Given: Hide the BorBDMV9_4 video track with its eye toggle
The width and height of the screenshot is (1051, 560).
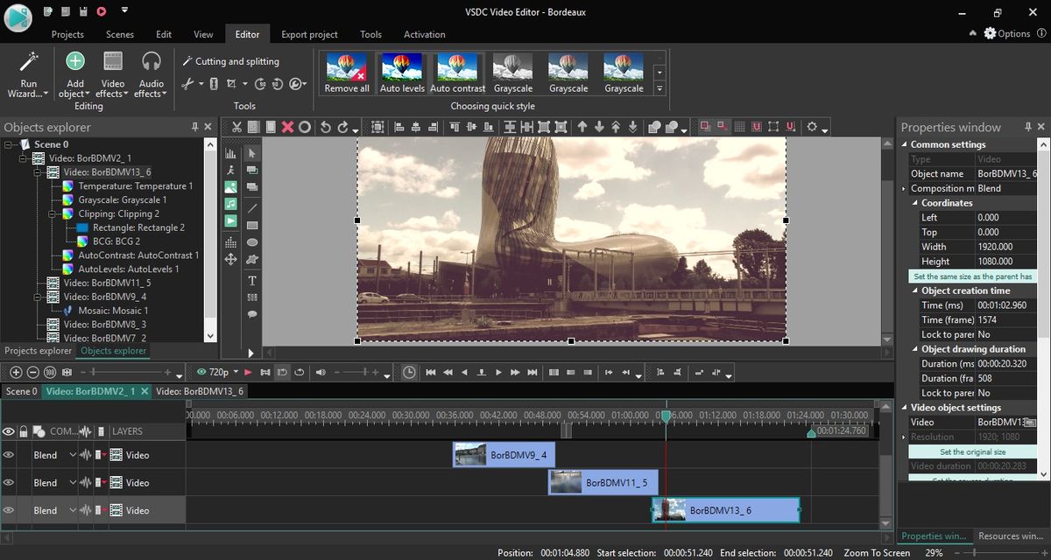Looking at the screenshot, I should (9, 454).
